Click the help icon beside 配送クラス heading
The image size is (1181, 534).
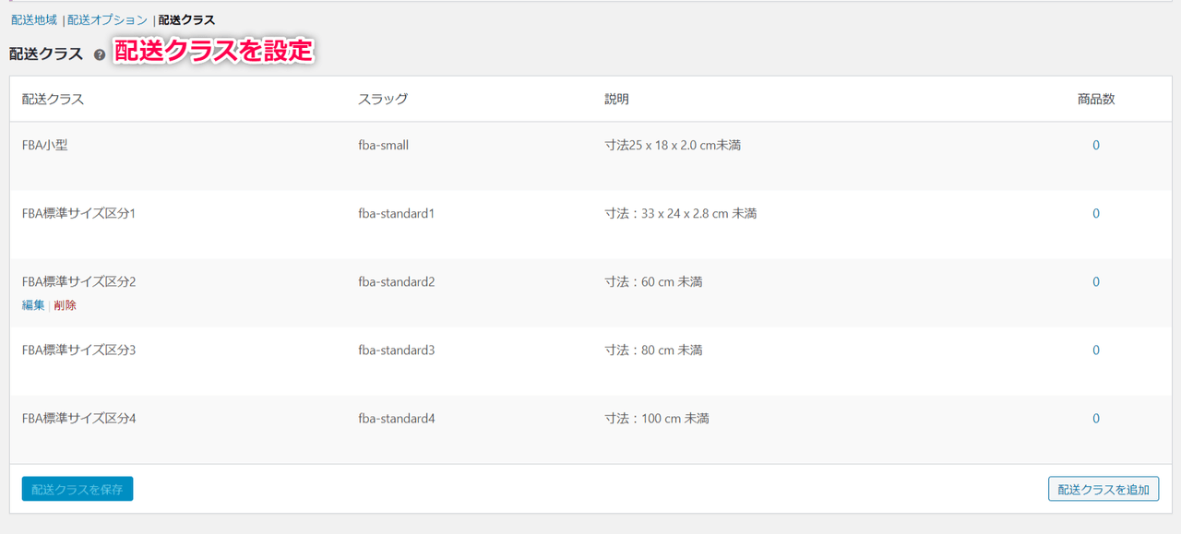pos(100,55)
